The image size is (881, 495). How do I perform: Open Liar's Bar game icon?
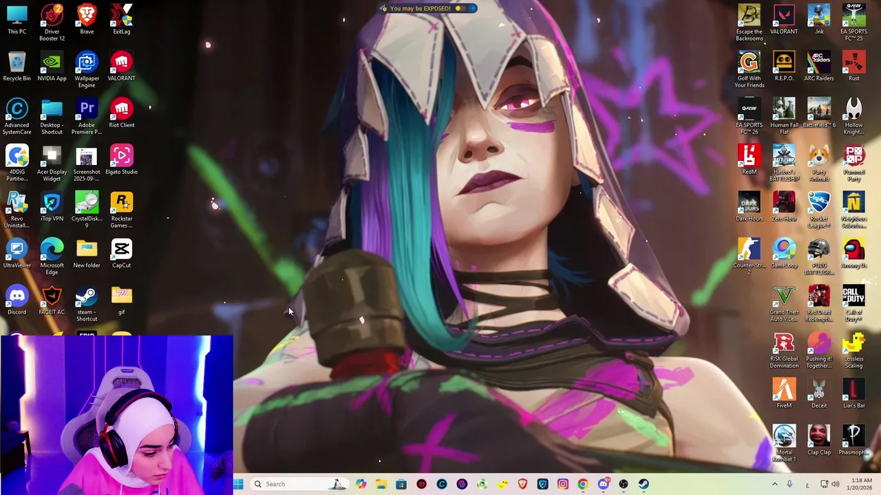pyautogui.click(x=853, y=393)
